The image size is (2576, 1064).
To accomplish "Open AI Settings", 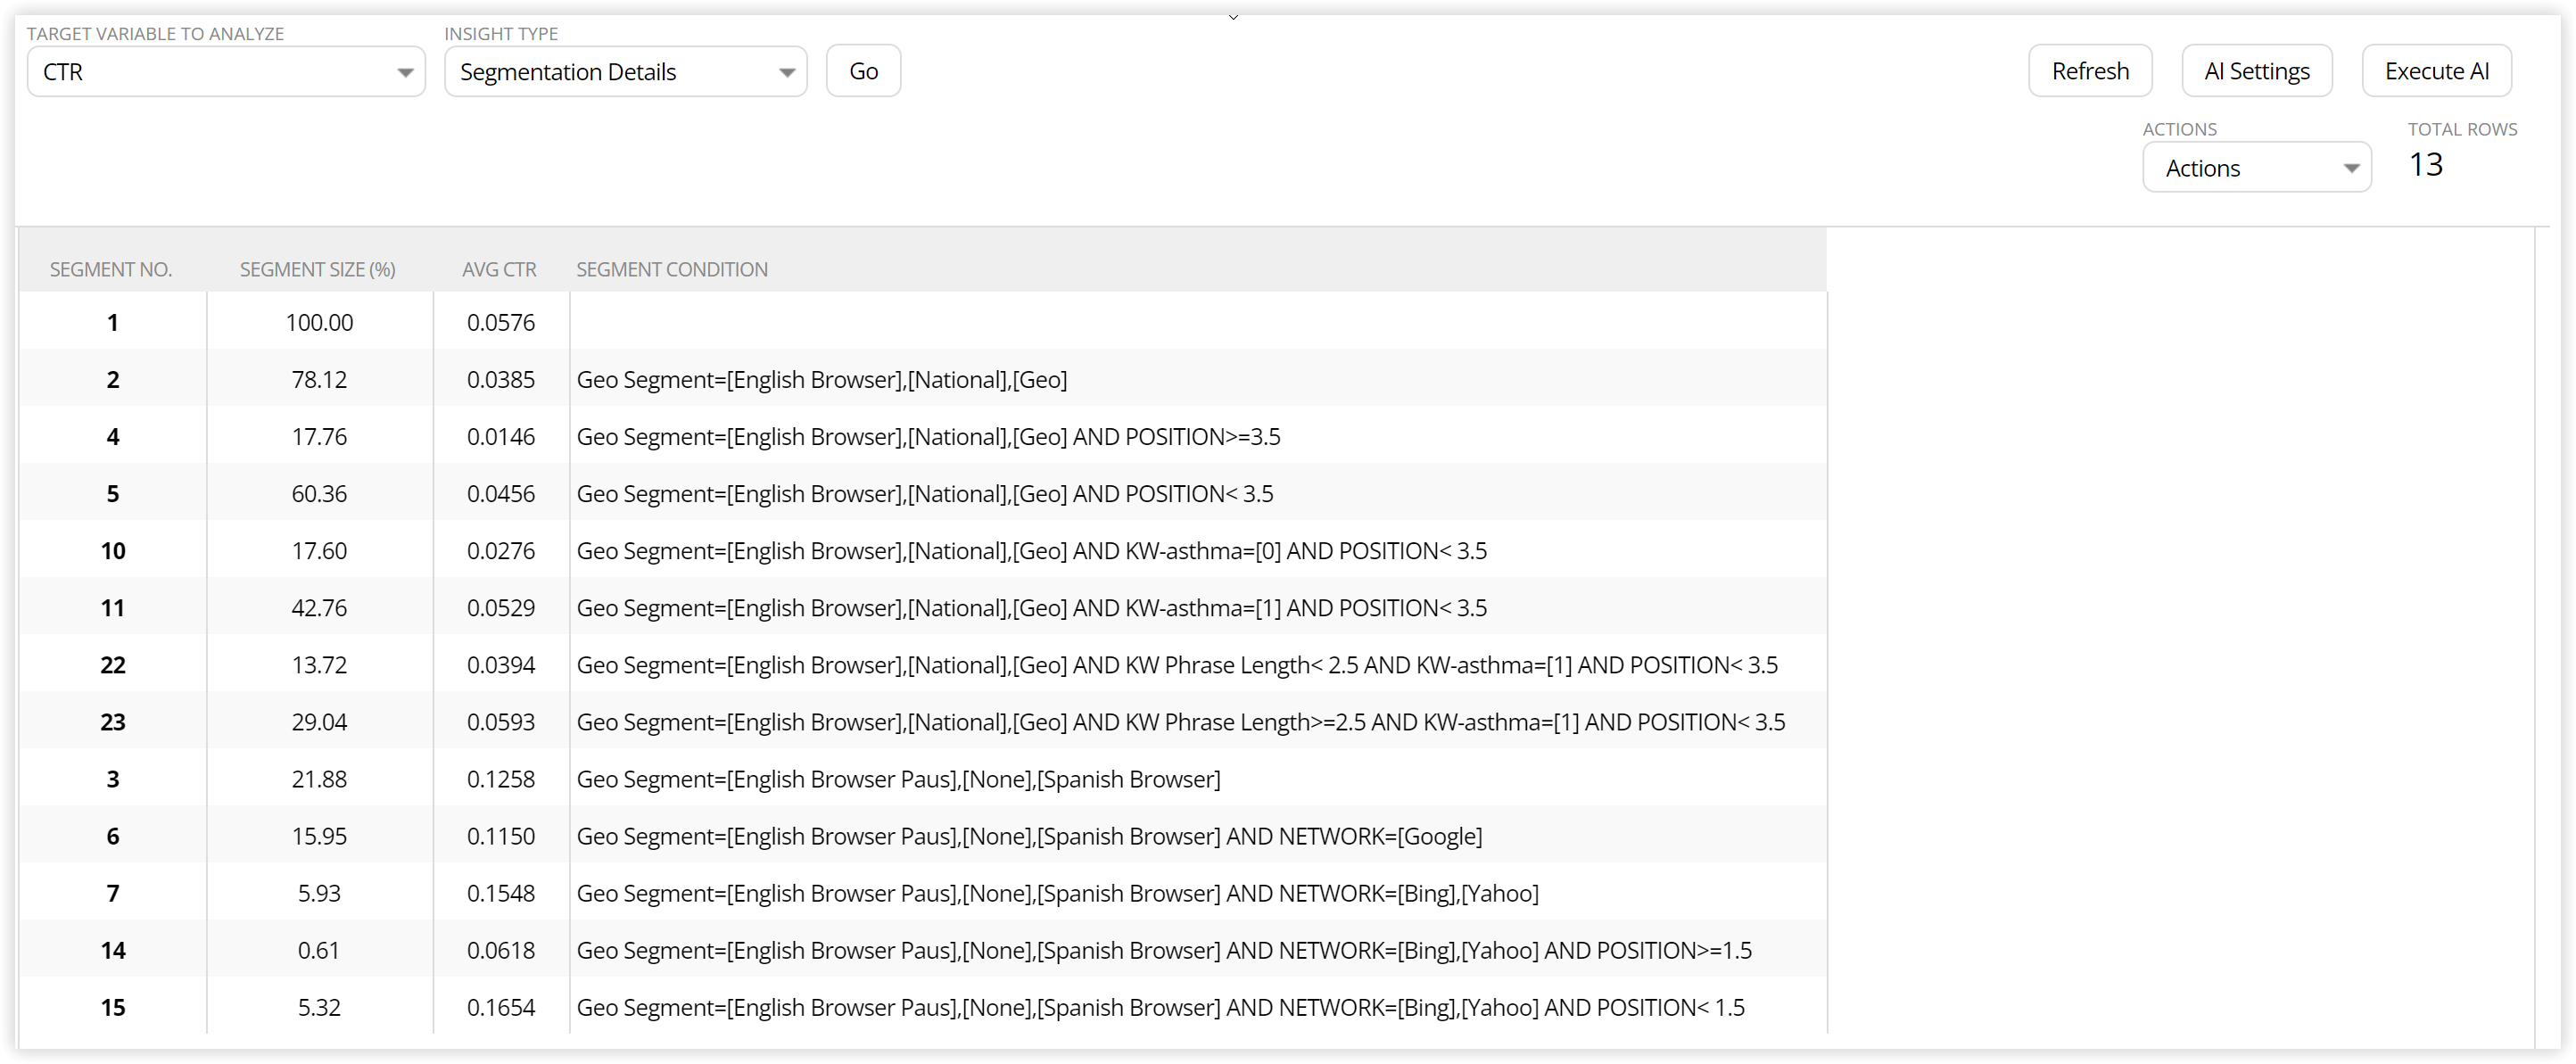I will (2256, 72).
